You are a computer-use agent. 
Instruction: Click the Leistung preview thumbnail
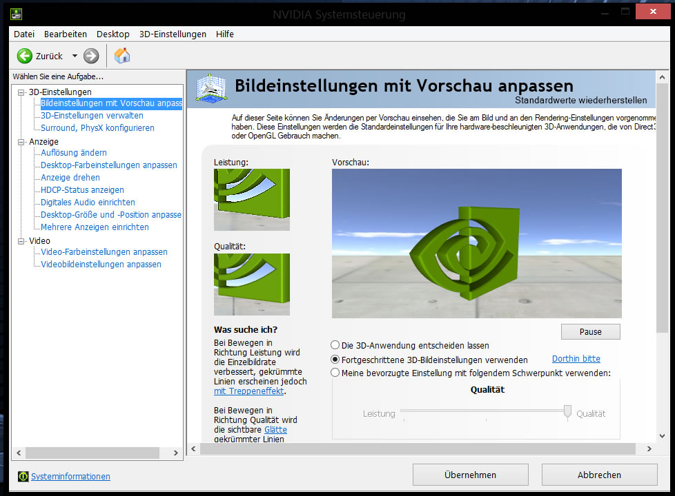[x=252, y=200]
